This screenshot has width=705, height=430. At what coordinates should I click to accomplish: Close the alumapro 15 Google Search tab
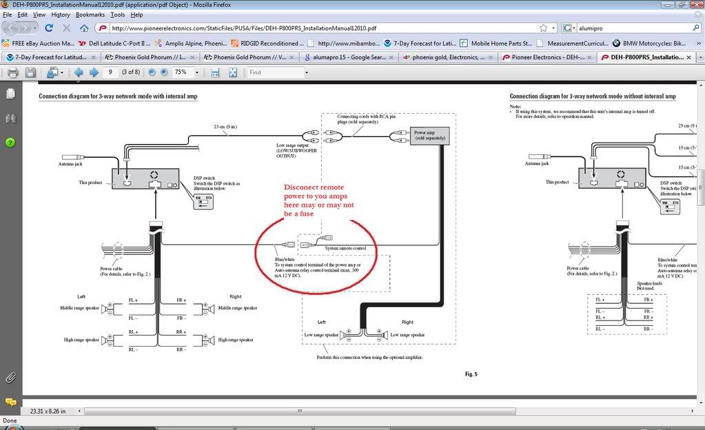[x=391, y=58]
